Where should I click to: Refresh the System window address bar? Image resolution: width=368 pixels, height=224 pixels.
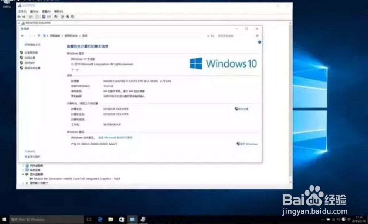click(x=212, y=36)
